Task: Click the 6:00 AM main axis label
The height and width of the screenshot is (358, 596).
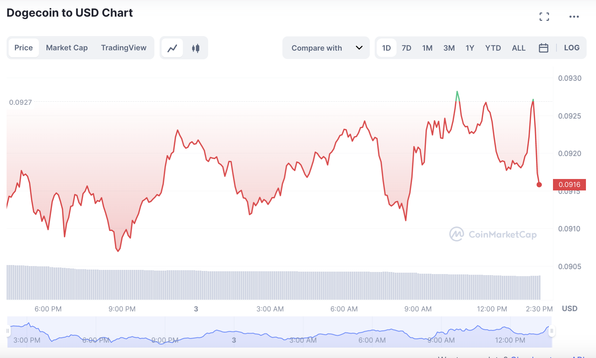Action: tap(344, 309)
